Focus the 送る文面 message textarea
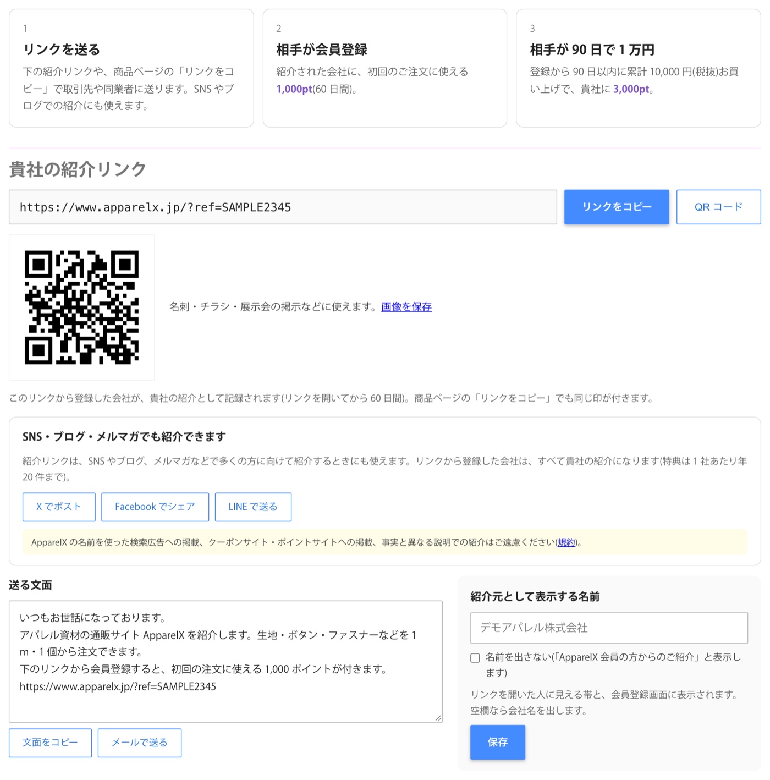 click(x=226, y=661)
